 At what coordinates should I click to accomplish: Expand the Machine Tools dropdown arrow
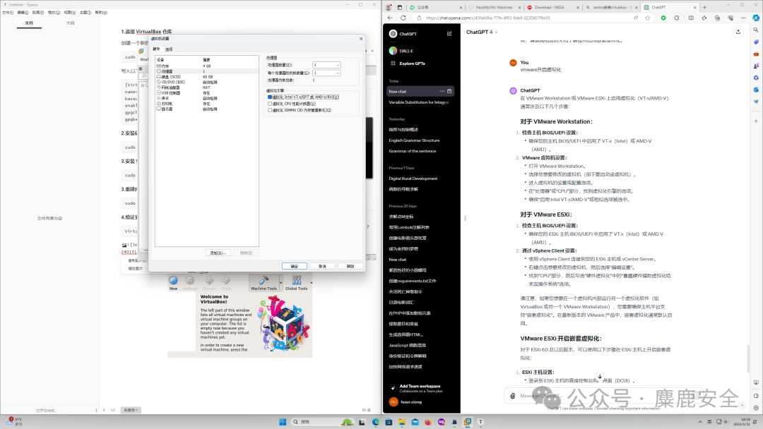[x=281, y=284]
